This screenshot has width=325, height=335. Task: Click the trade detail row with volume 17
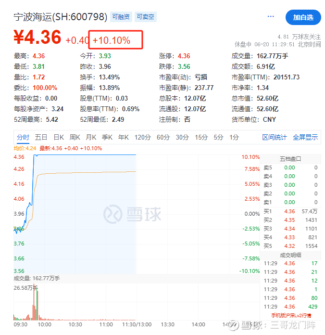point(290,263)
